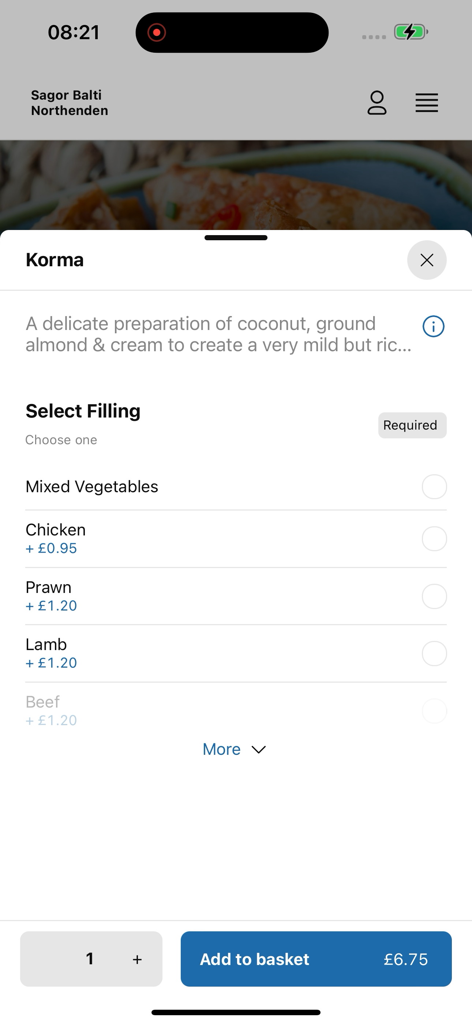Tap the Add to basket button
This screenshot has width=472, height=1024.
coord(316,959)
